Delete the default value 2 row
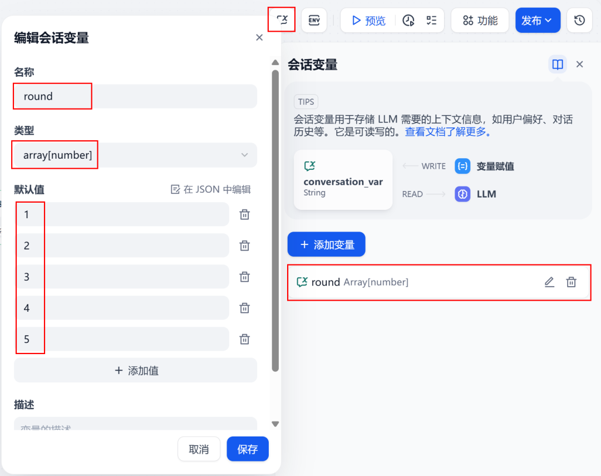The width and height of the screenshot is (601, 476). tap(244, 246)
